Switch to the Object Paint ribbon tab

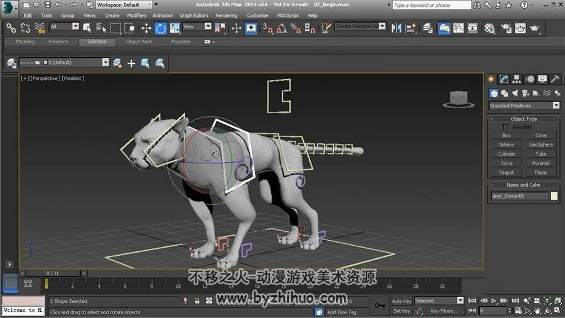[x=139, y=42]
